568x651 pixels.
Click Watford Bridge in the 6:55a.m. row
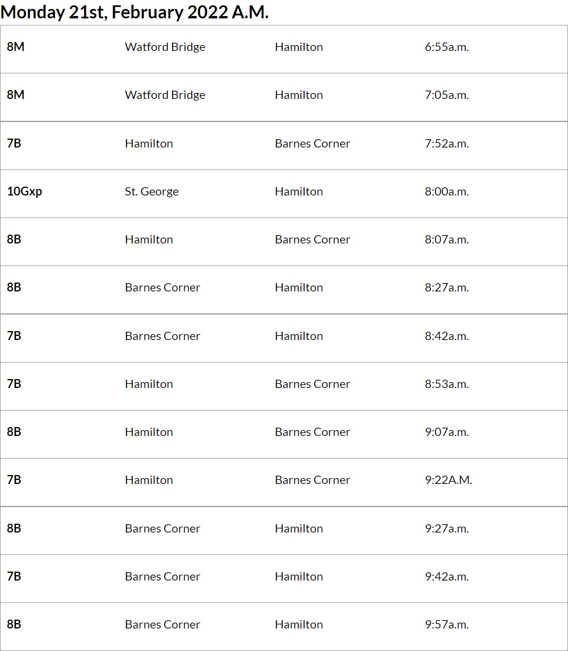[165, 47]
